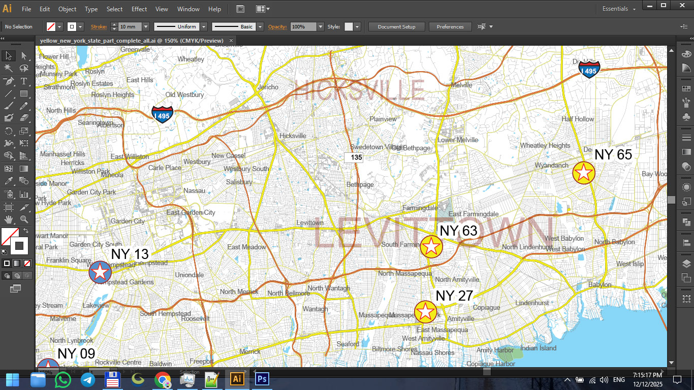Swap the fill and stroke colors
This screenshot has height=390, width=694.
coord(26,230)
